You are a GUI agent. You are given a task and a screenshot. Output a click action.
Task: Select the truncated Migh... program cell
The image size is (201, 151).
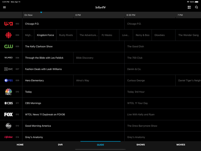pos(28,35)
